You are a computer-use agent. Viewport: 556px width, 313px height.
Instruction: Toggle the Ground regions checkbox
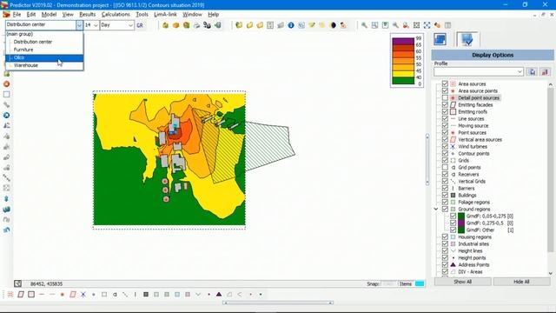point(445,209)
